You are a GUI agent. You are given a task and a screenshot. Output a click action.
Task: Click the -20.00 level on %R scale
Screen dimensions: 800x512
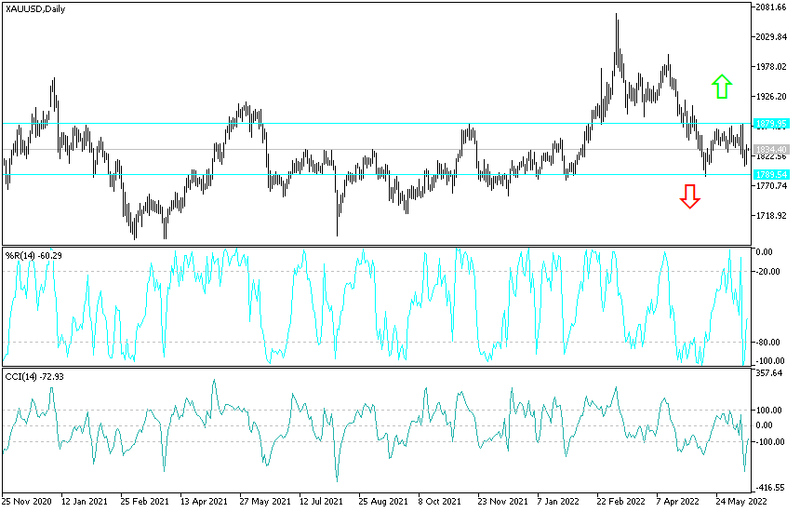pyautogui.click(x=767, y=272)
